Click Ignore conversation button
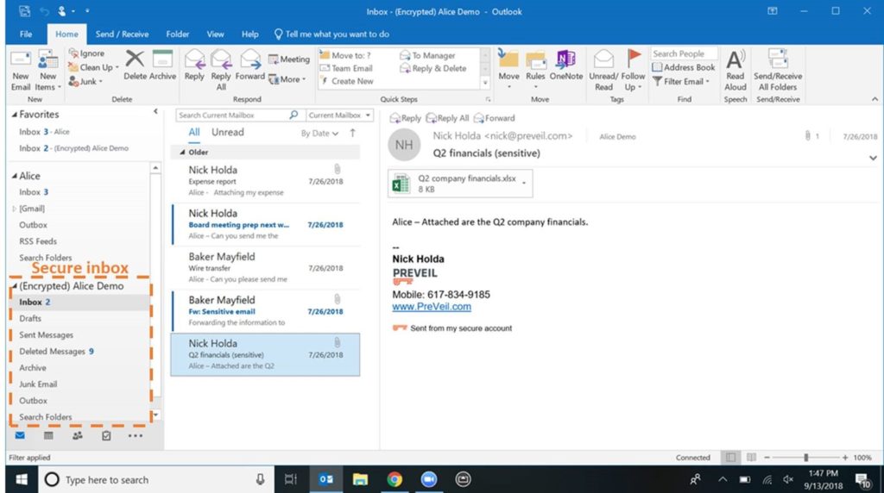Screen dimensions: 884x493 point(87,53)
